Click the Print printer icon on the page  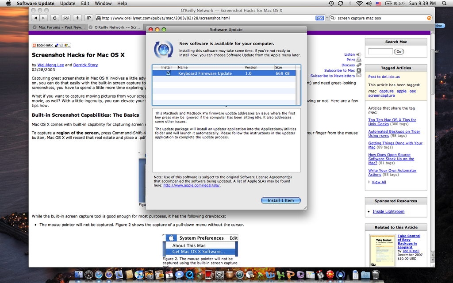pyautogui.click(x=358, y=60)
